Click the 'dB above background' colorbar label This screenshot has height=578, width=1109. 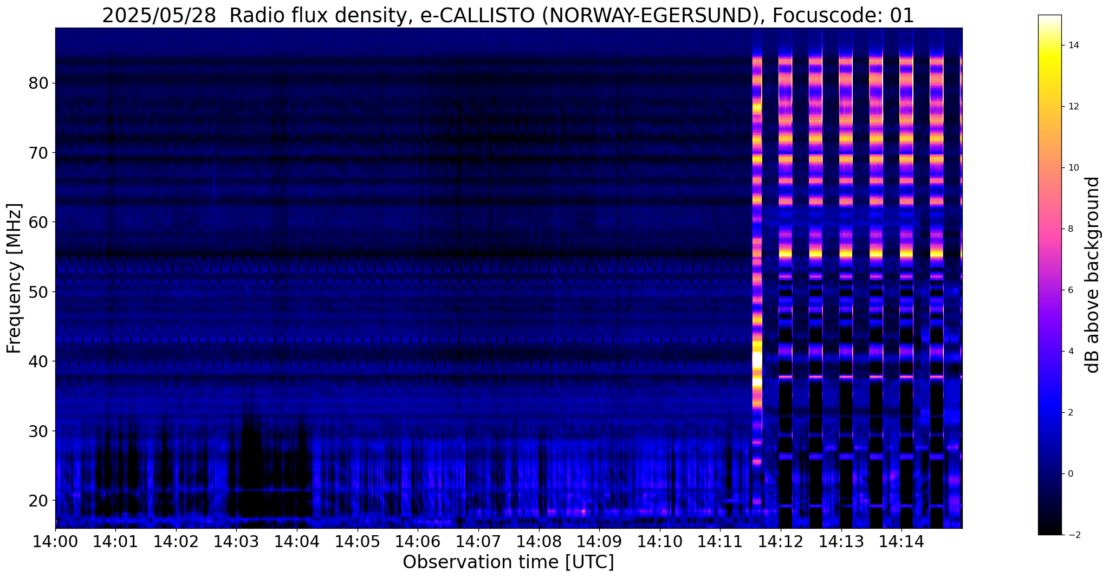point(1093,275)
